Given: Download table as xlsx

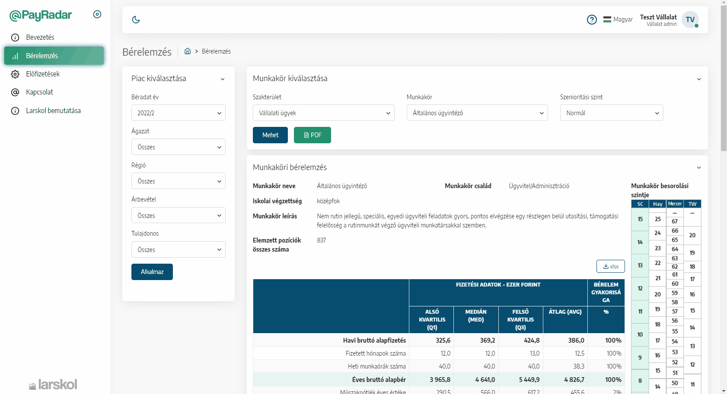Looking at the screenshot, I should pos(610,266).
